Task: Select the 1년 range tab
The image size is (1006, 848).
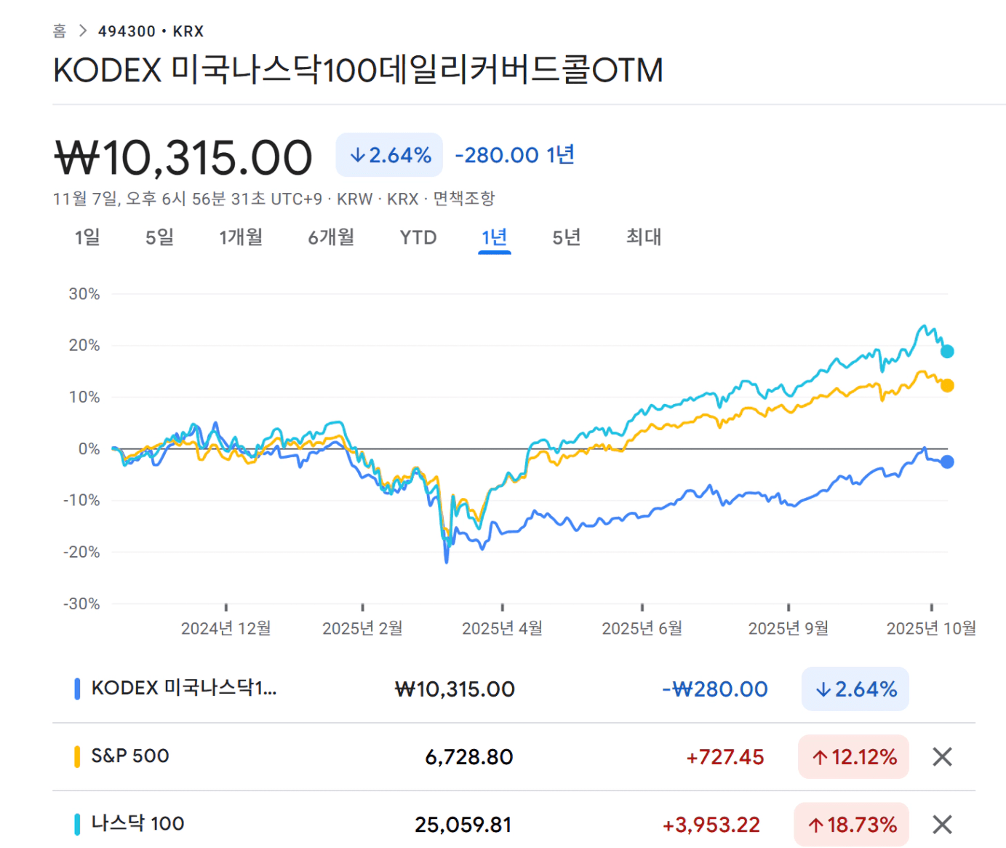Action: click(x=495, y=237)
